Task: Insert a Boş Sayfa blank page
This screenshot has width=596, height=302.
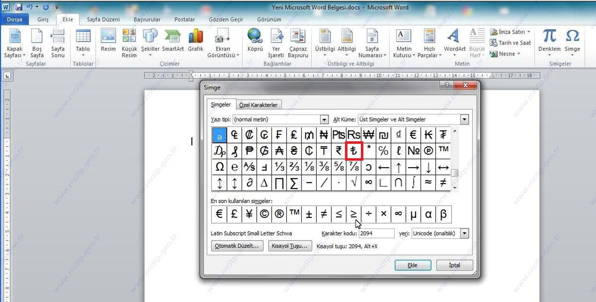Action: click(37, 43)
